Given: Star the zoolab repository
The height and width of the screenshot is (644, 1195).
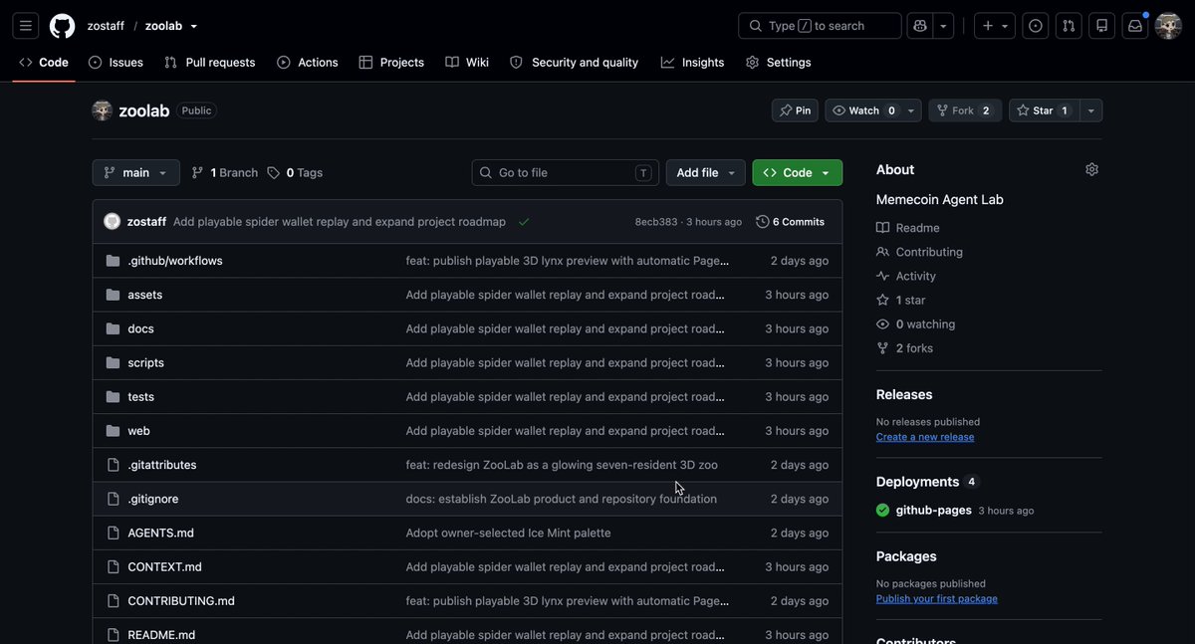Looking at the screenshot, I should coord(1043,110).
